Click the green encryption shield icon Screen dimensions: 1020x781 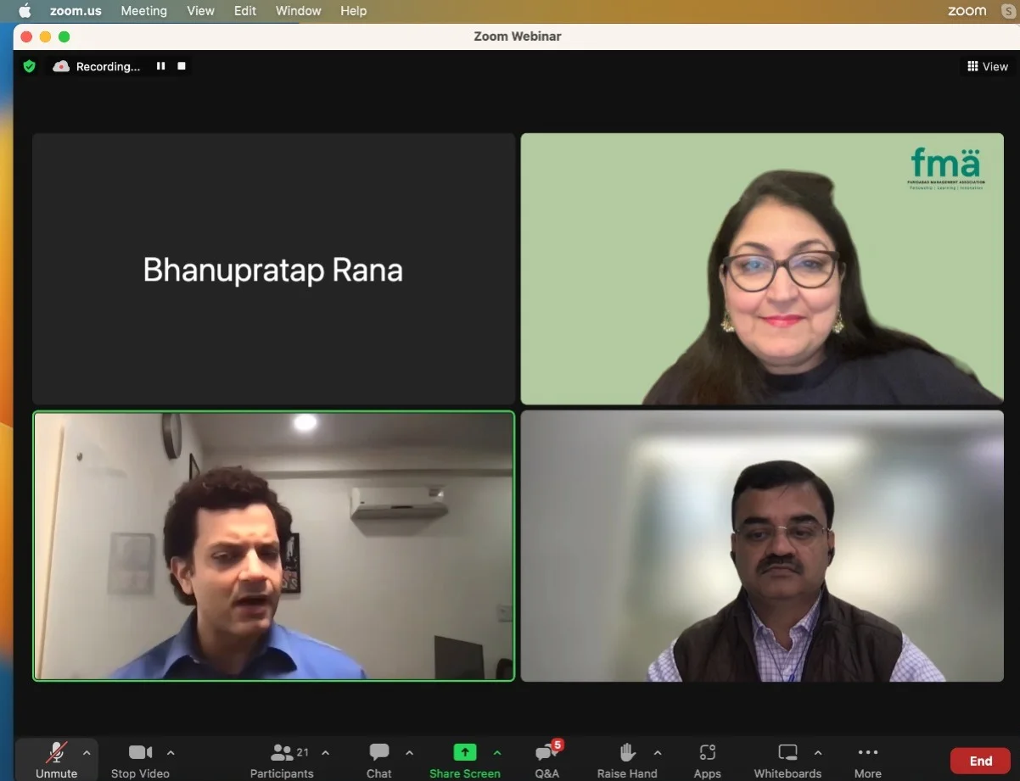[x=30, y=66]
